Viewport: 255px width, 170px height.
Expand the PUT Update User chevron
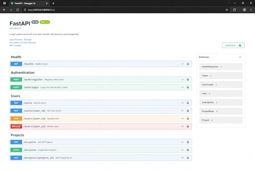tap(182, 119)
